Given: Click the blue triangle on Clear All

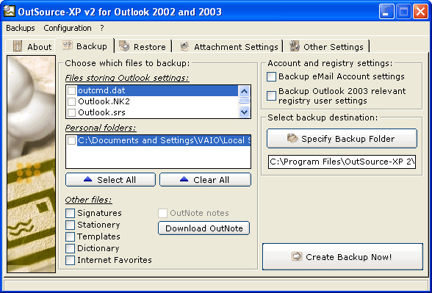Looking at the screenshot, I should click(x=184, y=179).
